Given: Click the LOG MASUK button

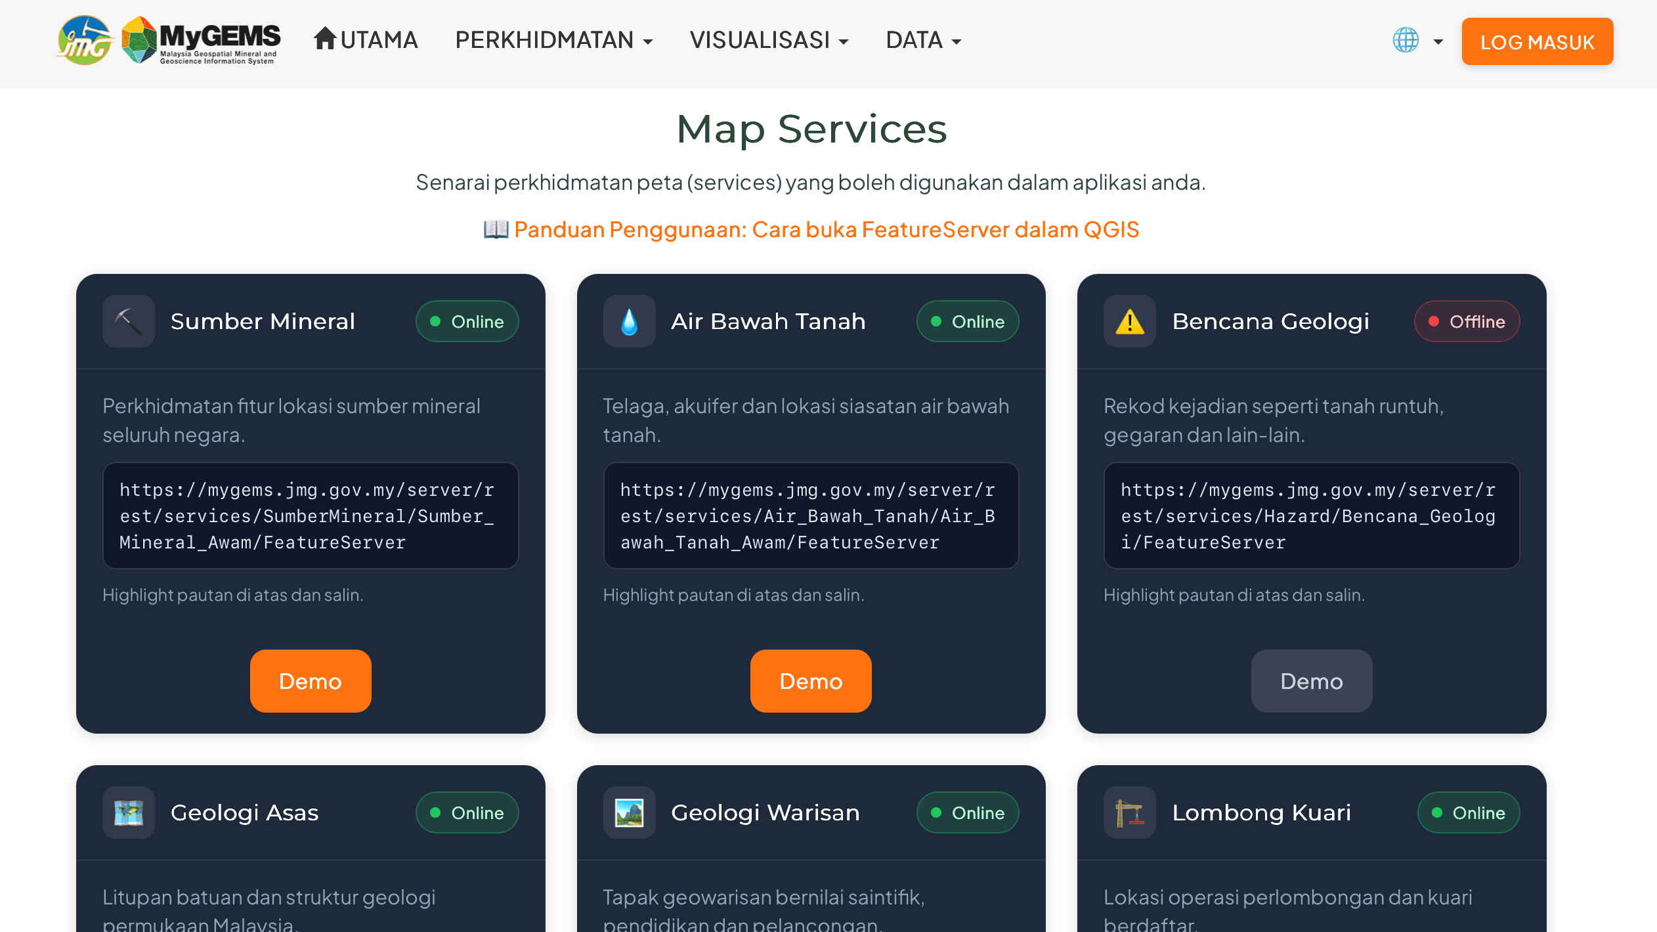Looking at the screenshot, I should pos(1537,42).
